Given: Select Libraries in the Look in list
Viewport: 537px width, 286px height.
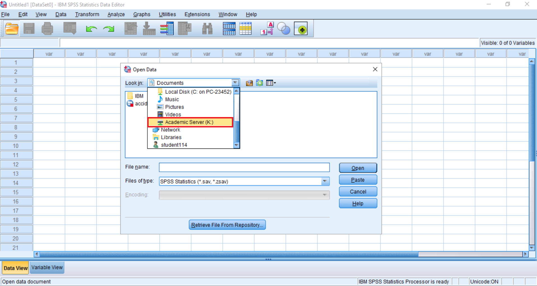Looking at the screenshot, I should [x=167, y=137].
